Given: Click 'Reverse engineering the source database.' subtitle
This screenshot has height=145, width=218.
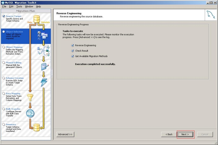Looking at the screenshot, I should [x=81, y=17].
